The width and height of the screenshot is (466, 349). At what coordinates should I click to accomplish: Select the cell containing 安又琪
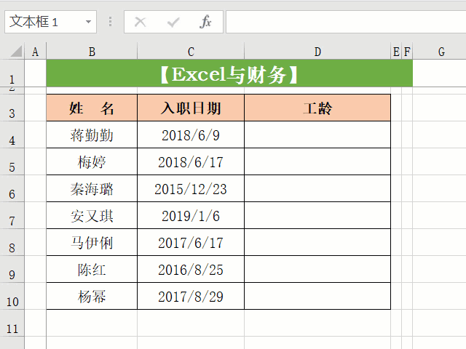coord(92,215)
